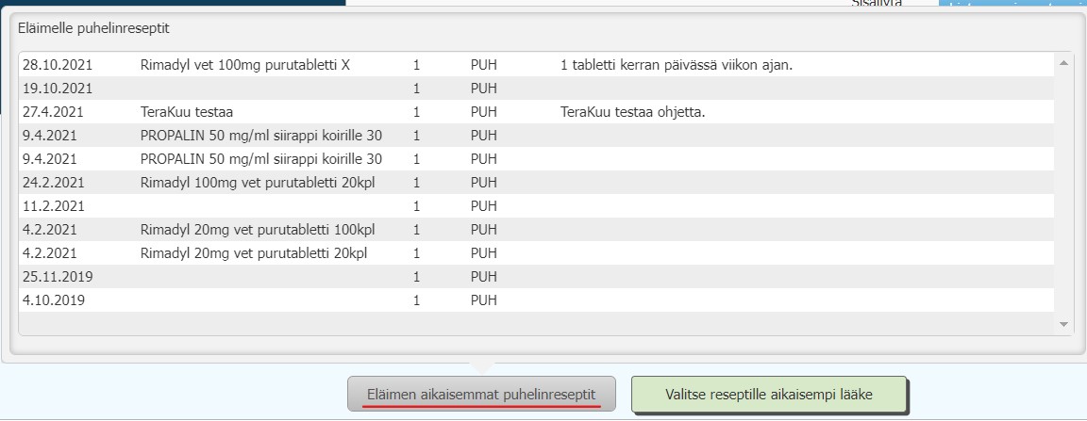Click the scroll down arrow of list

point(1063,324)
